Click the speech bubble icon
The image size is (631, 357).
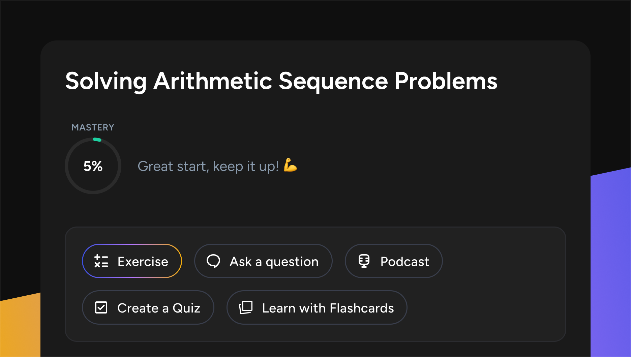(213, 261)
